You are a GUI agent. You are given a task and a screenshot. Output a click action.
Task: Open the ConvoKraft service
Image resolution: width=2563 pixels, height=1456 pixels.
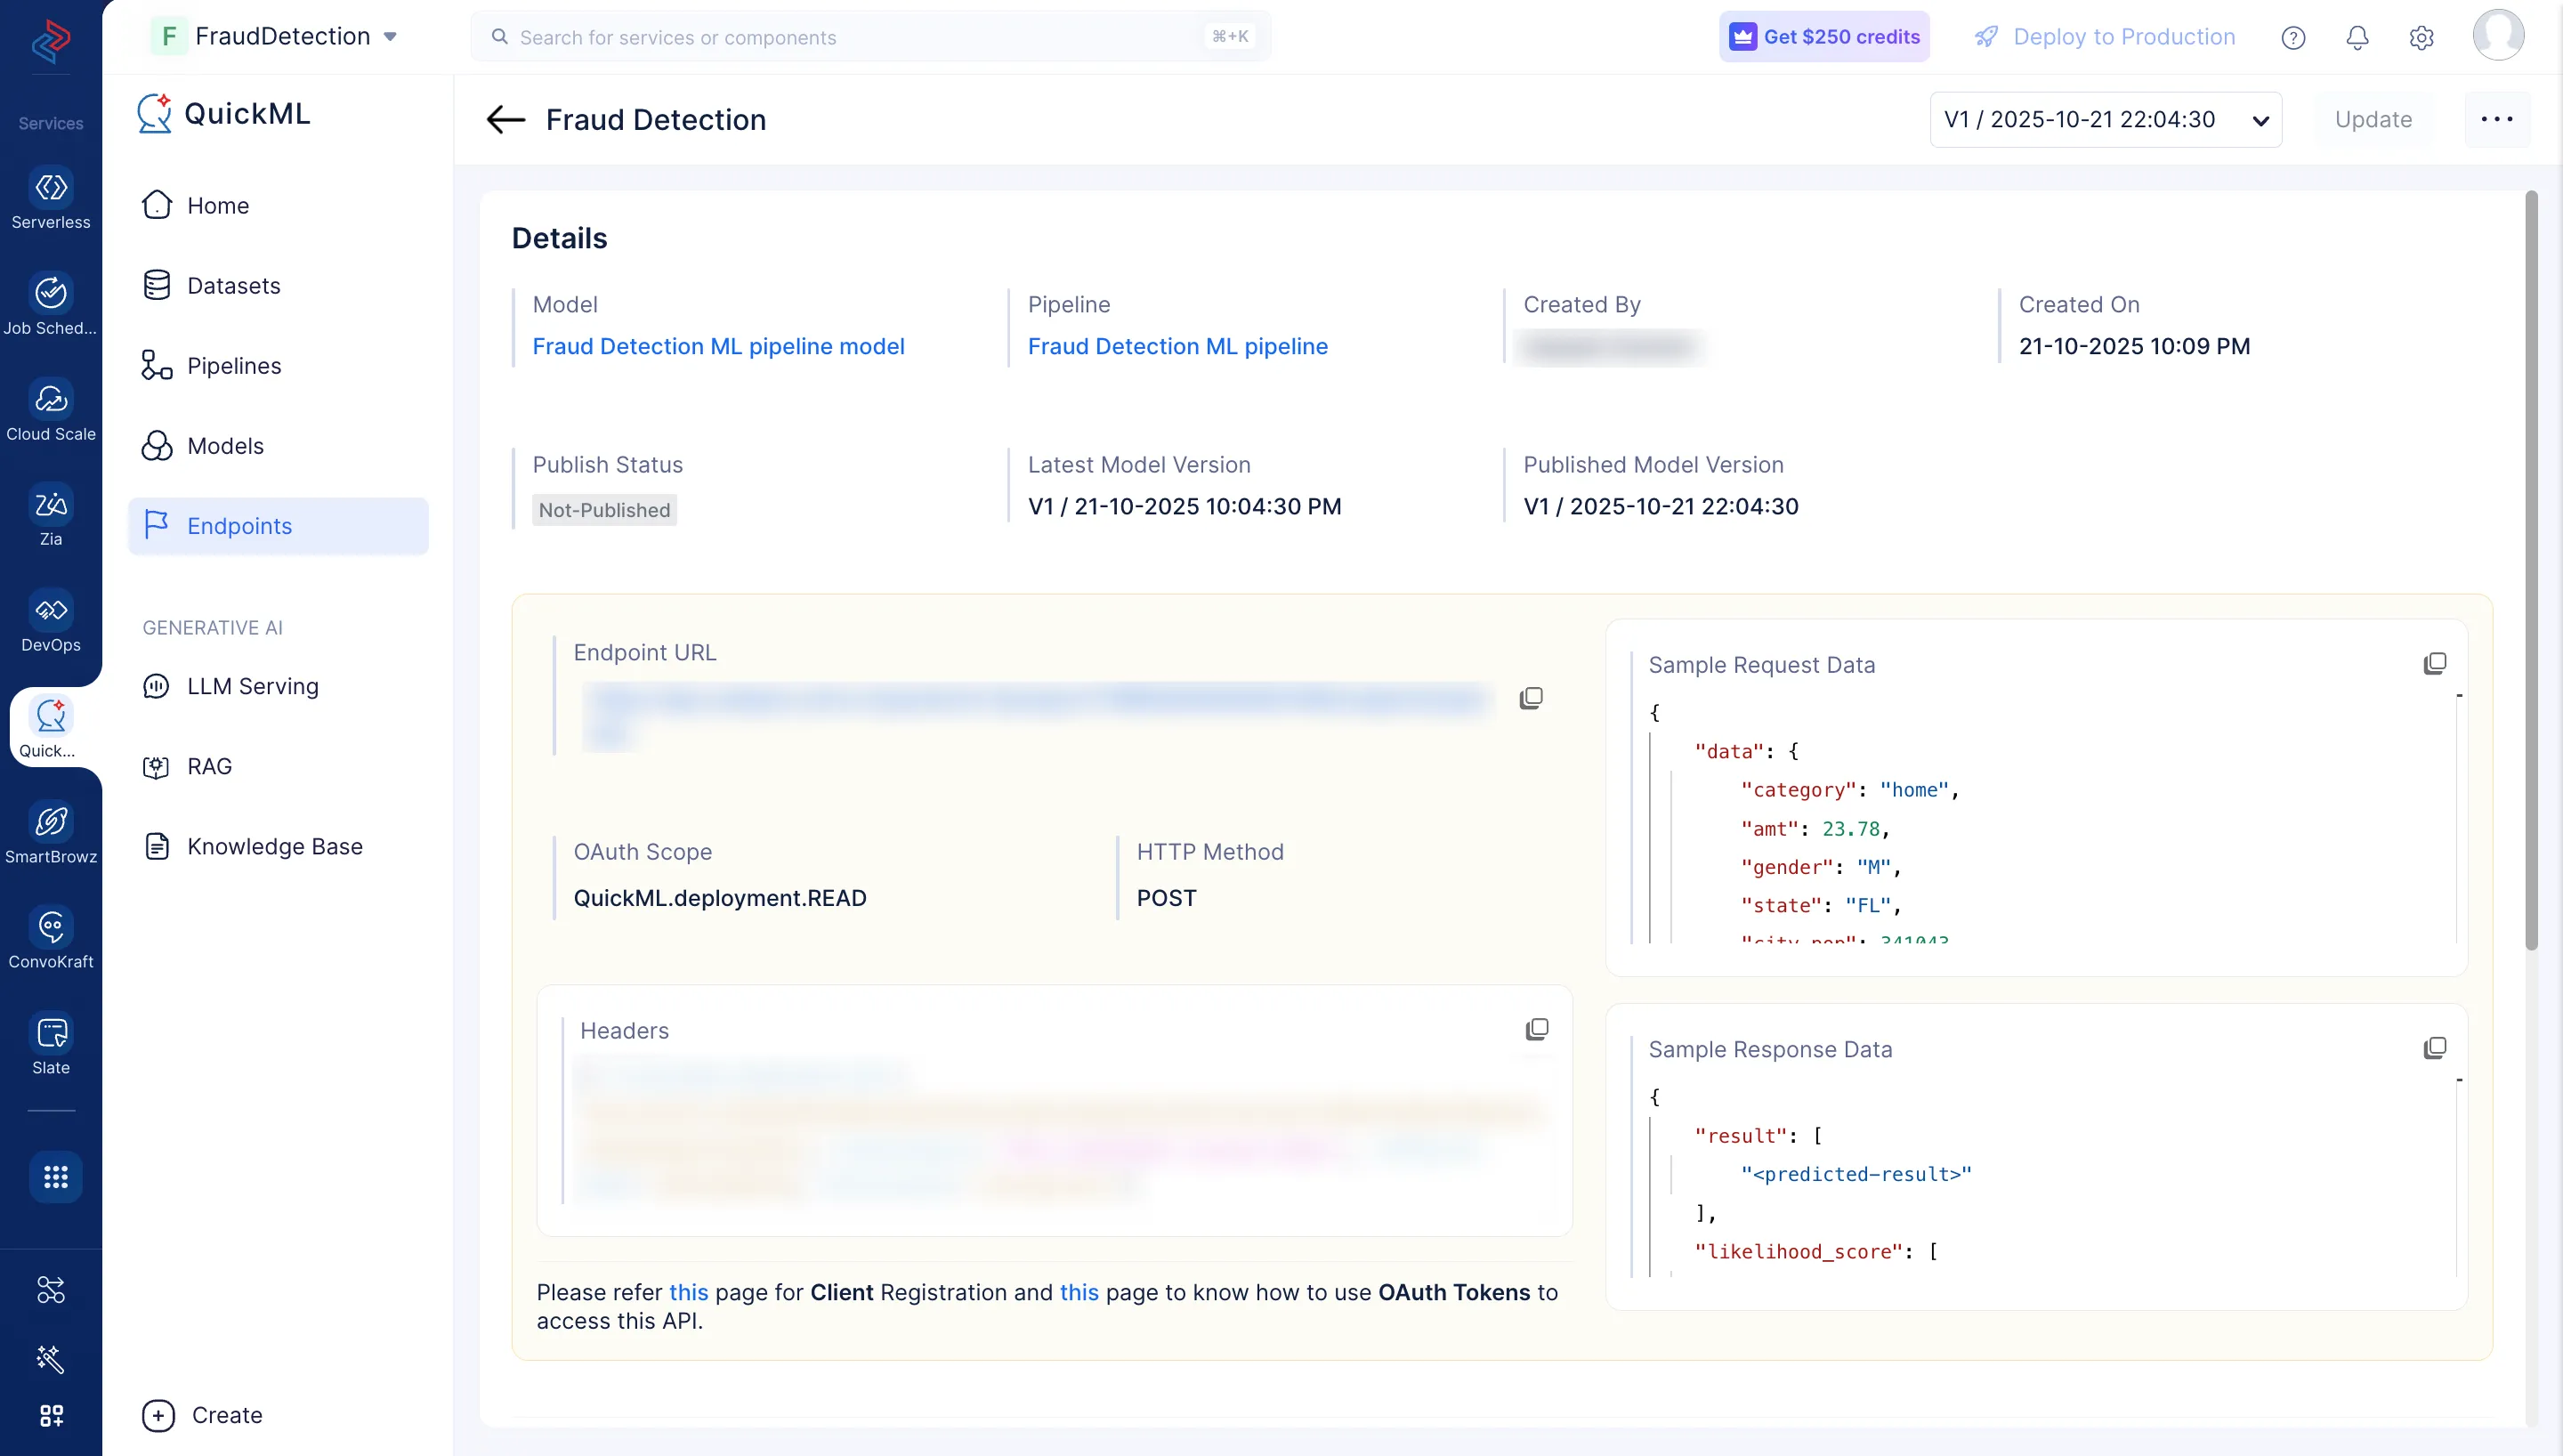pos(51,937)
